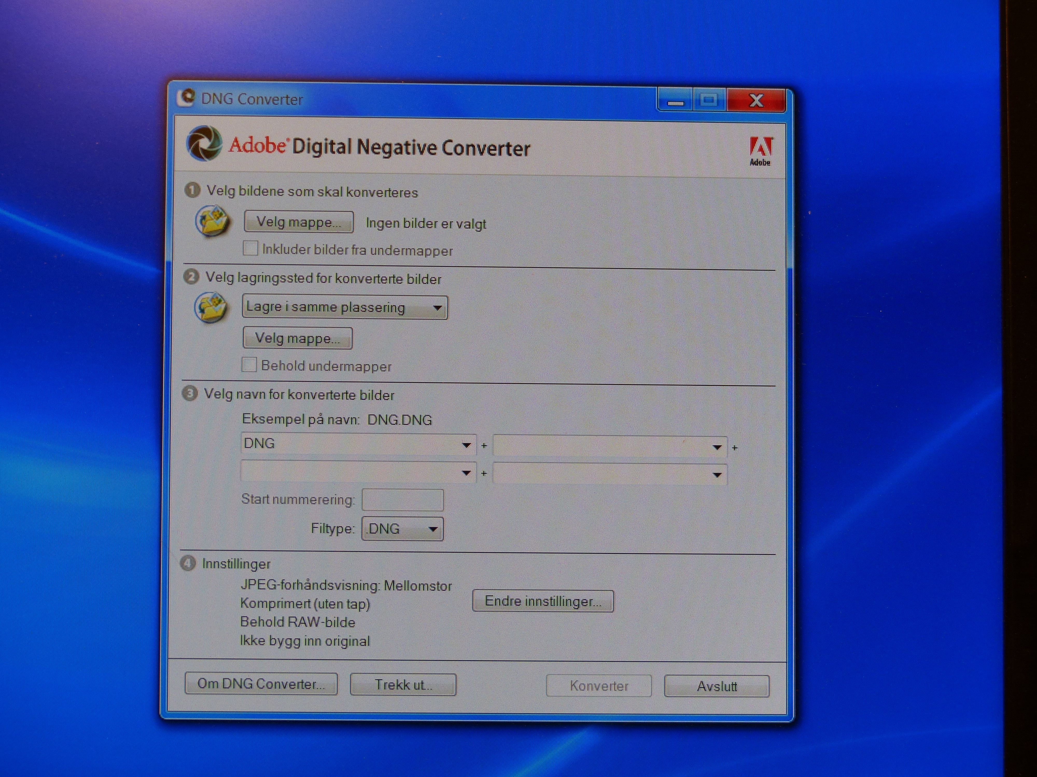The height and width of the screenshot is (777, 1037).
Task: Click the Avslutt button
Action: tap(717, 687)
